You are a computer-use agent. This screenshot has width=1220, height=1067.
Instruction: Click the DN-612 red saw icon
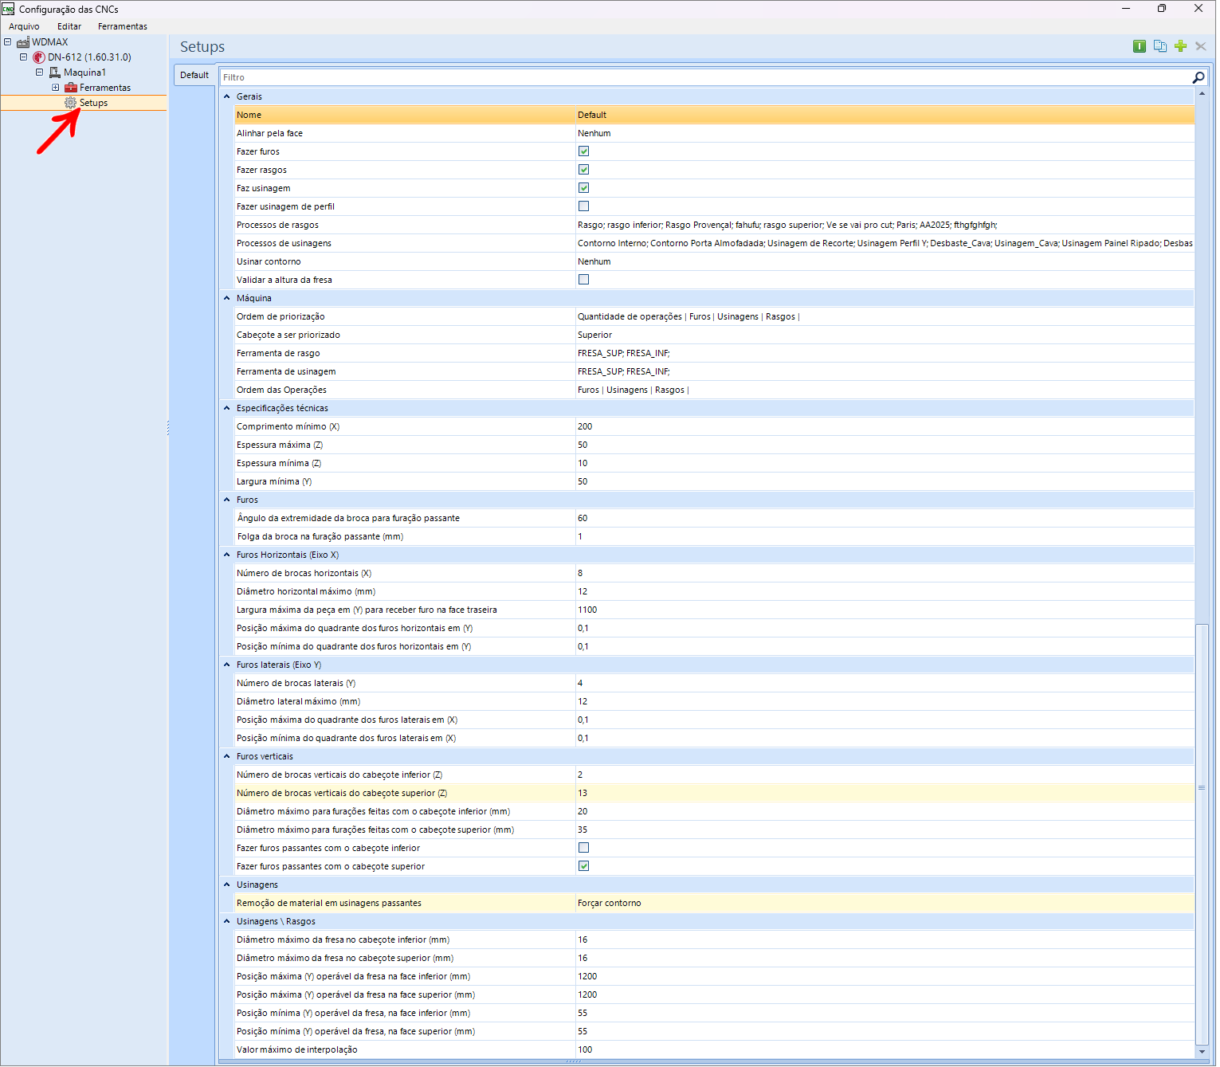click(x=39, y=57)
